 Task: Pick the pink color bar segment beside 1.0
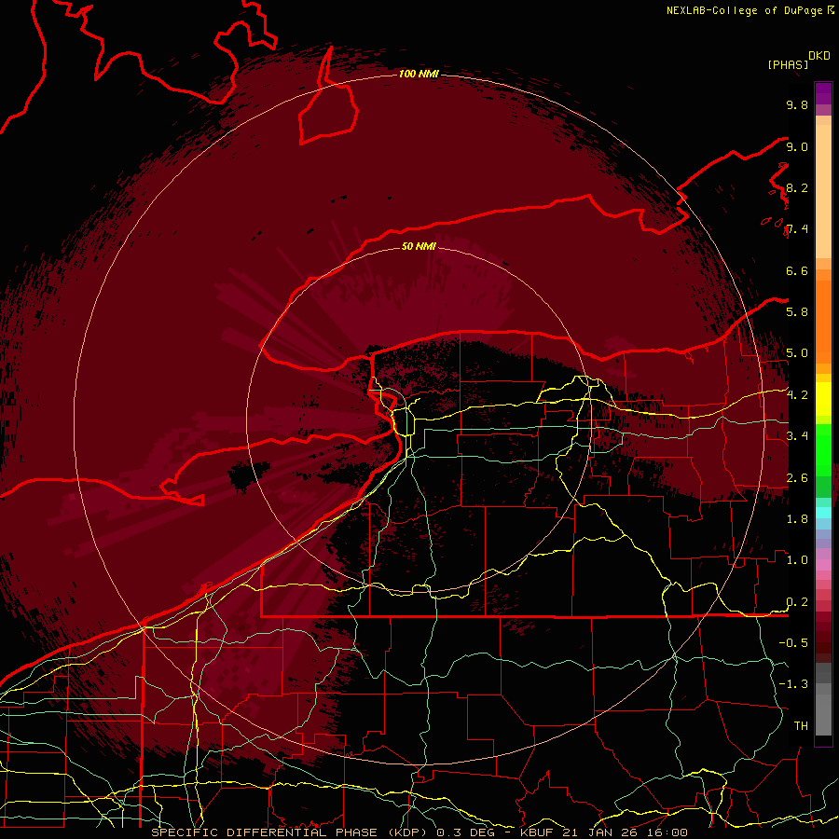823,565
